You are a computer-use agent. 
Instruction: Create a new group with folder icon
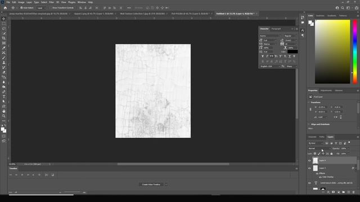(x=344, y=192)
